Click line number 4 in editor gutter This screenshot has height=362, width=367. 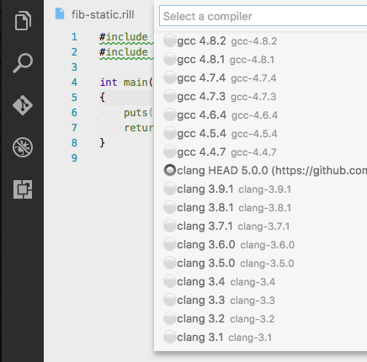(x=74, y=83)
